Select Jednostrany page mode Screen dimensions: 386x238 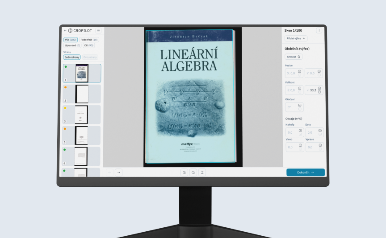(72, 57)
